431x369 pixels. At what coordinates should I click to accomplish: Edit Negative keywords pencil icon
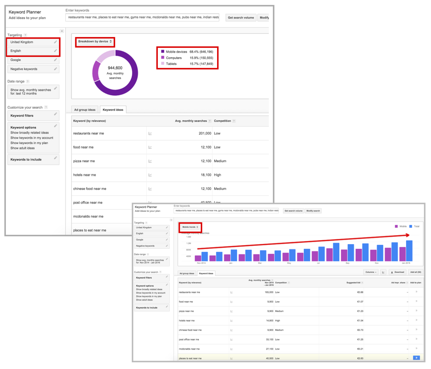click(x=56, y=69)
